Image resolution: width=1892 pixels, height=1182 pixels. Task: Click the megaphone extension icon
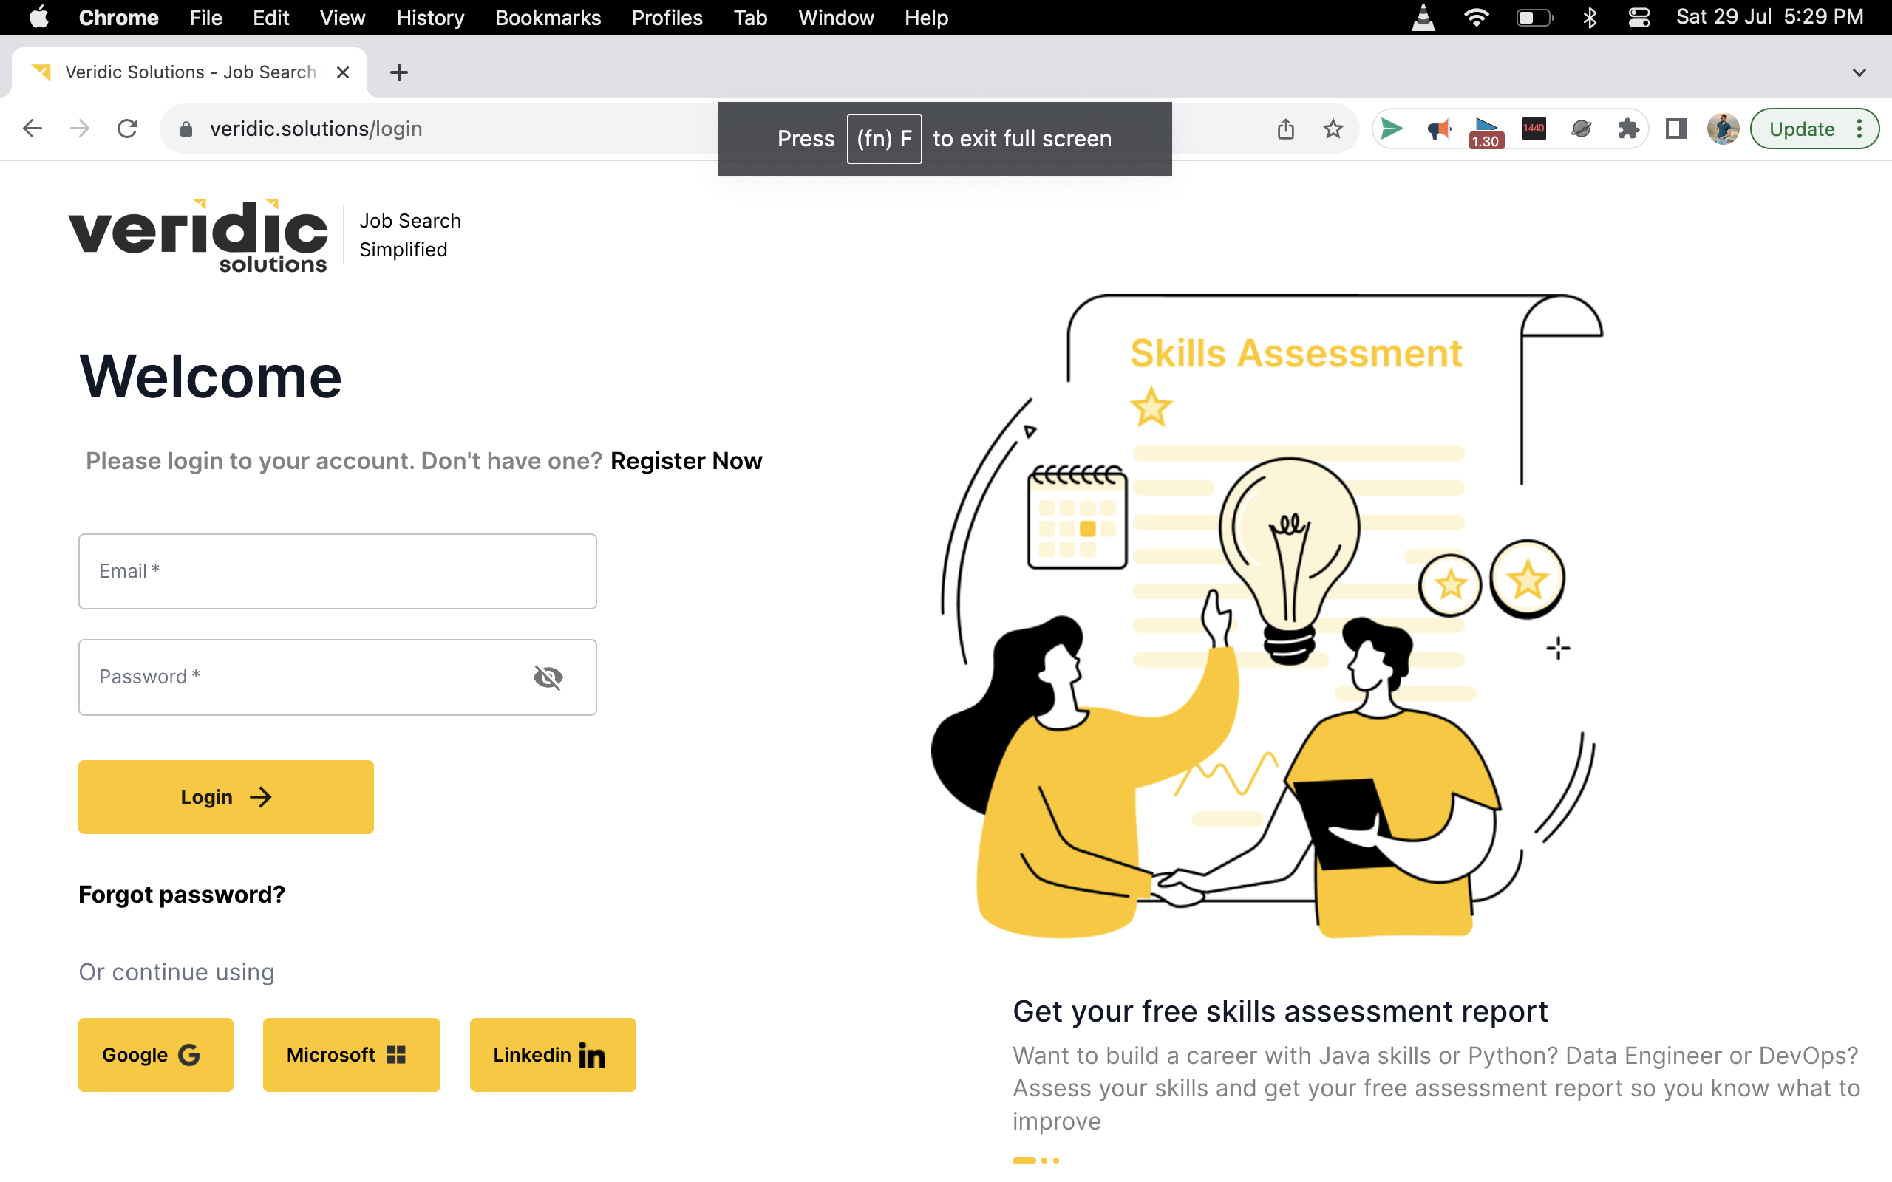coord(1438,129)
